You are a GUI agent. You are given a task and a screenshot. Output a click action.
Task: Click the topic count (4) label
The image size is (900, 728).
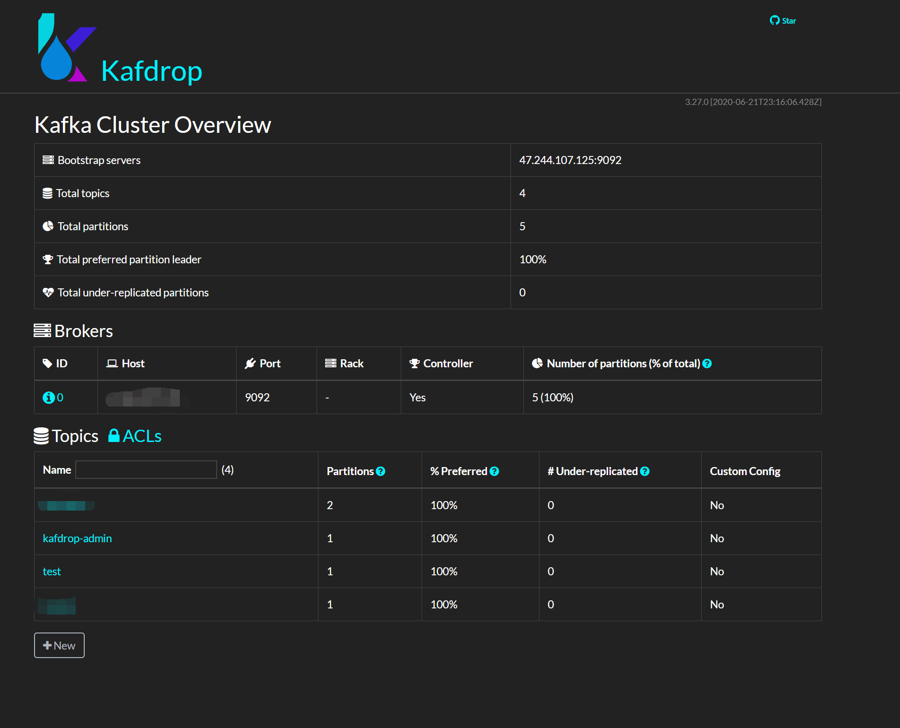228,469
